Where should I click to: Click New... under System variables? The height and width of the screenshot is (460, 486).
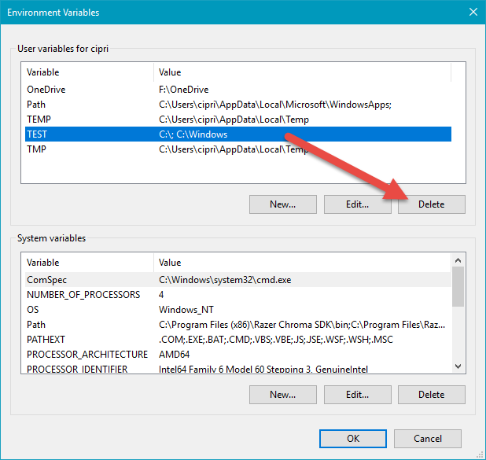click(x=282, y=395)
